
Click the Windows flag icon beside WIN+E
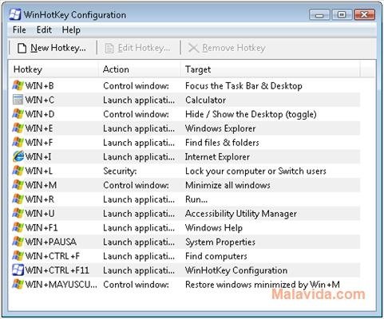tap(18, 128)
